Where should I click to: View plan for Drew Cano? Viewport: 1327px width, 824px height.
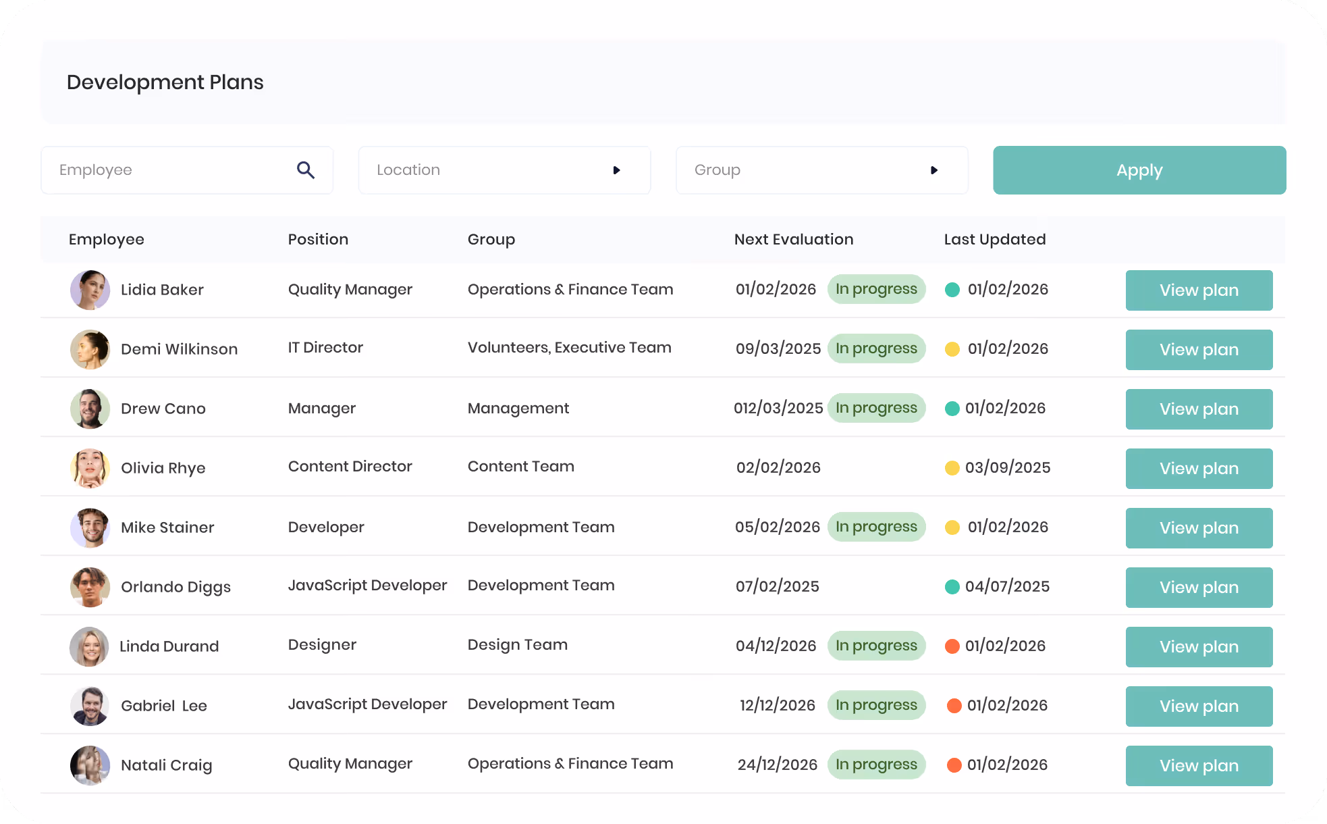click(x=1199, y=409)
